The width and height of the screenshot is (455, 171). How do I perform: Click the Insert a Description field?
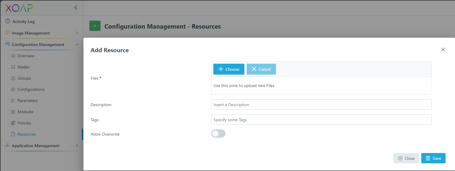(x=321, y=104)
